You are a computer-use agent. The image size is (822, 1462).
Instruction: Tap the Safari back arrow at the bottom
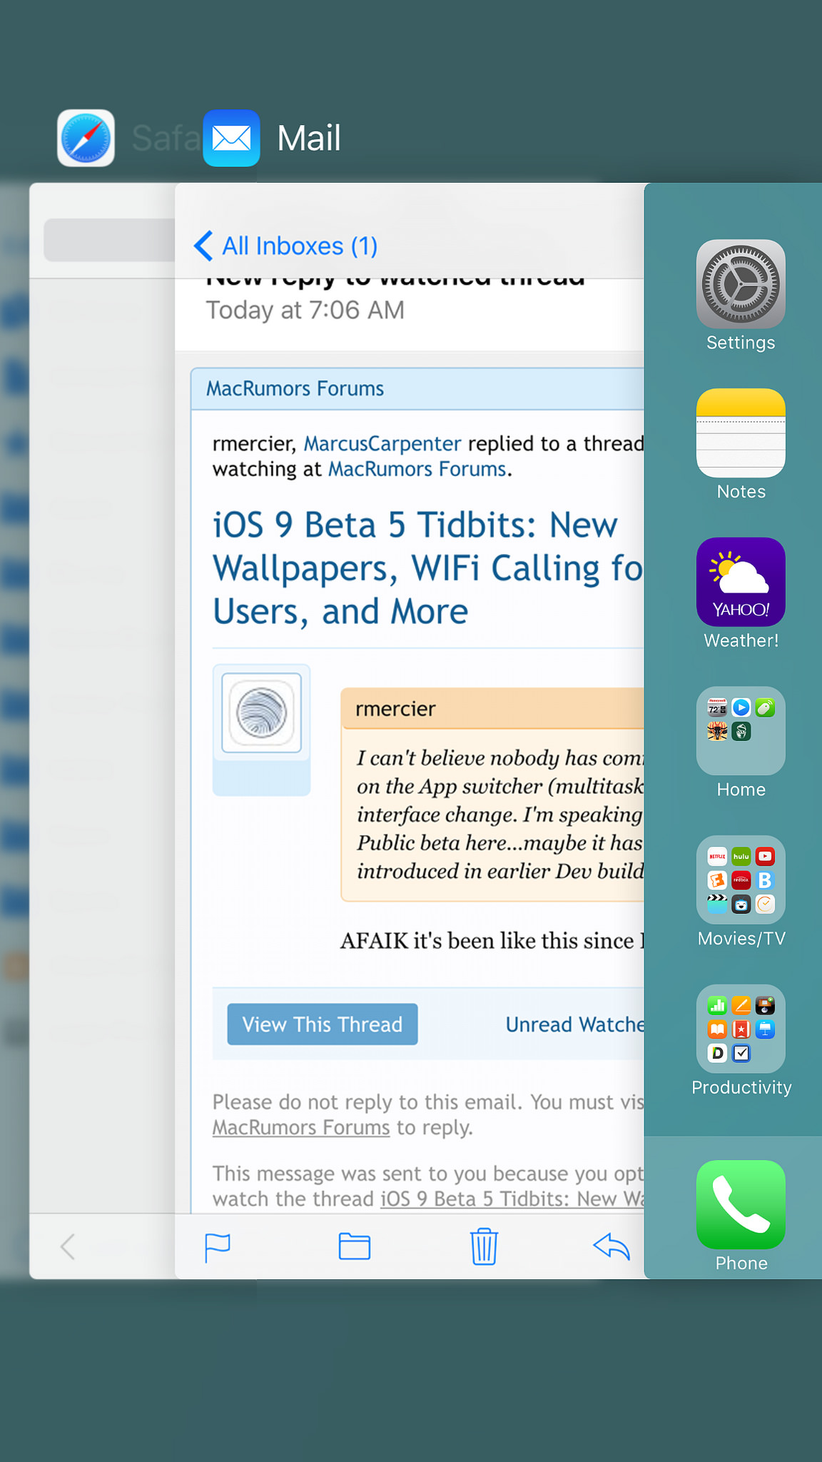[68, 1247]
